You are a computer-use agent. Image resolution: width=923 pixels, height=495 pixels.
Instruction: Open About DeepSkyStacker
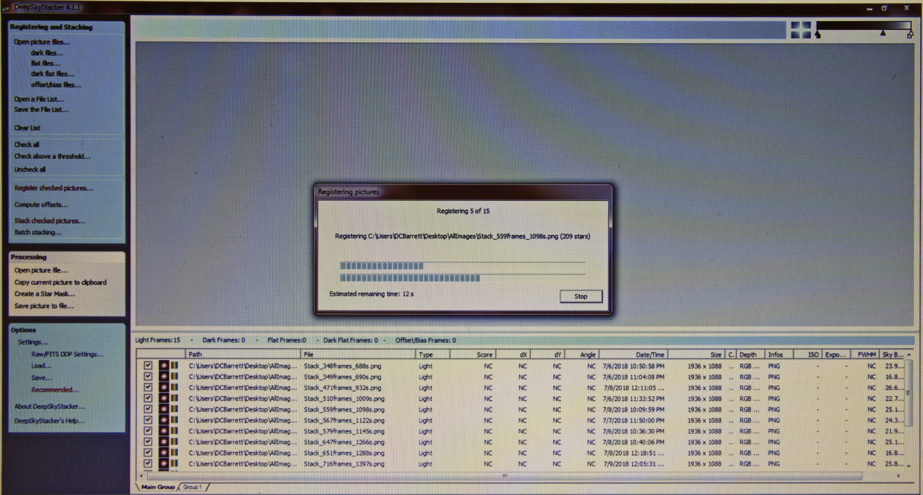point(49,406)
